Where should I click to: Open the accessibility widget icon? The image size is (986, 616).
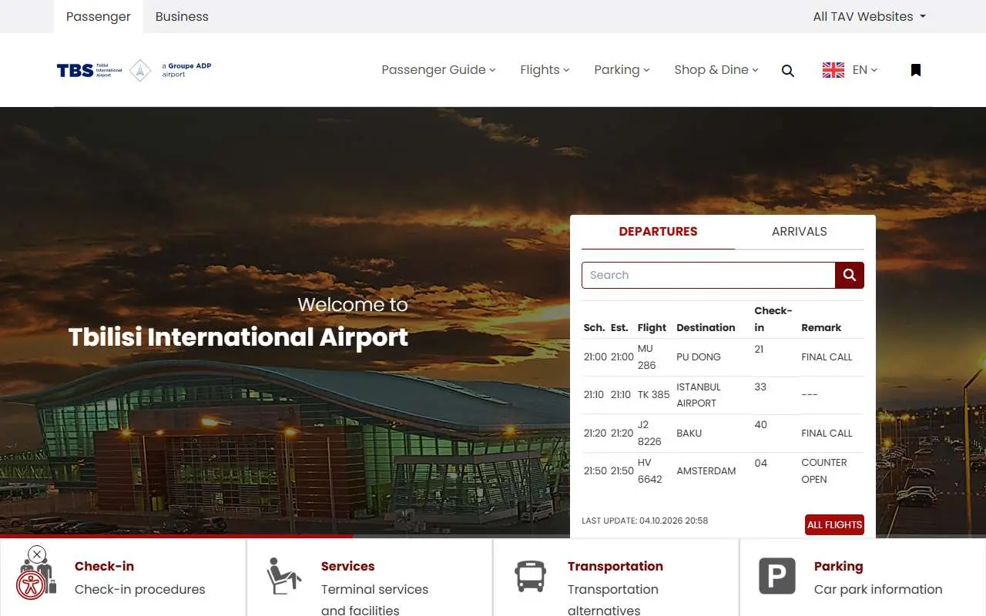31,585
